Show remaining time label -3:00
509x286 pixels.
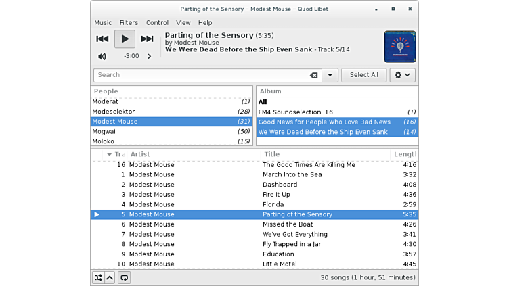tap(131, 56)
